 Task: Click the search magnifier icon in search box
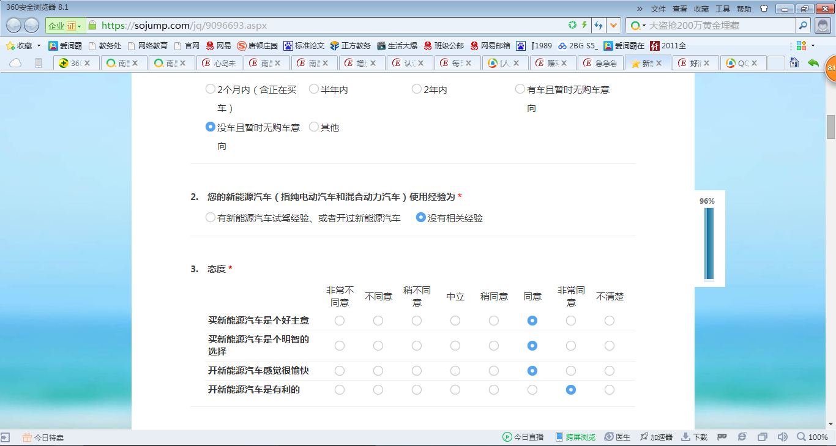(803, 26)
